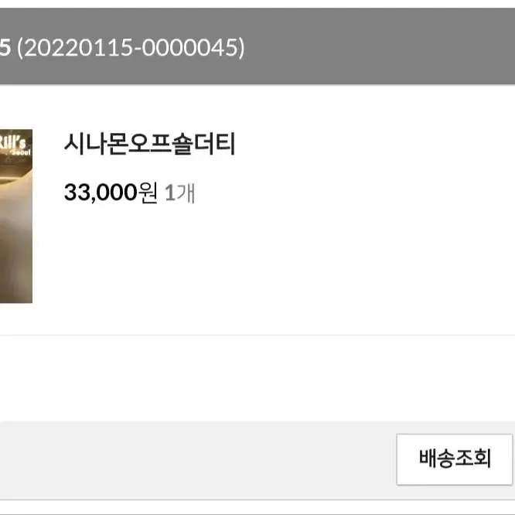Click the partial number 5 in header
The image size is (515, 515).
click(x=5, y=48)
